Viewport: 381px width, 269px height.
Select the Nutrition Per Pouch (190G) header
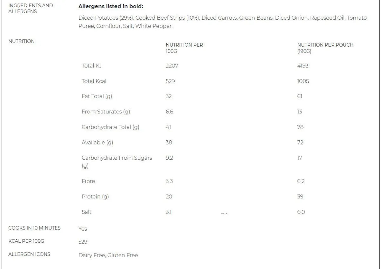pyautogui.click(x=325, y=48)
